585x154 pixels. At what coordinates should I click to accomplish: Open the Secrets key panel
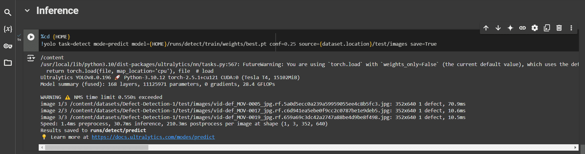coord(8,46)
